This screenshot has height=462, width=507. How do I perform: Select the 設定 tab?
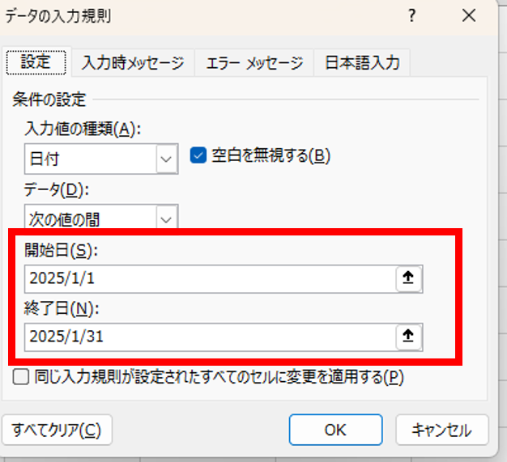pos(36,62)
